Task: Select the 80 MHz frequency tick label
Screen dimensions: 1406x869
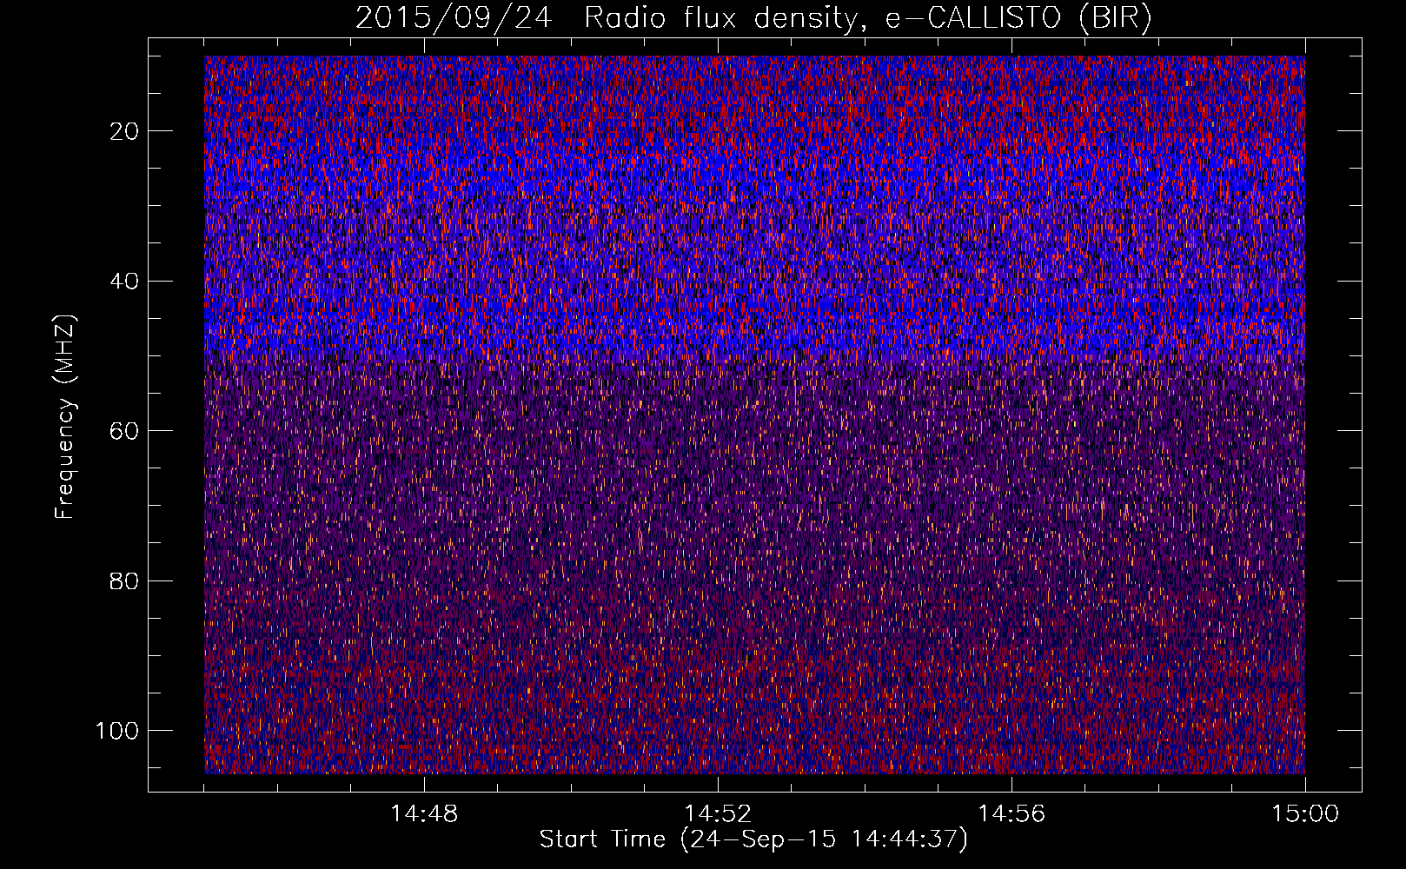Action: click(125, 581)
